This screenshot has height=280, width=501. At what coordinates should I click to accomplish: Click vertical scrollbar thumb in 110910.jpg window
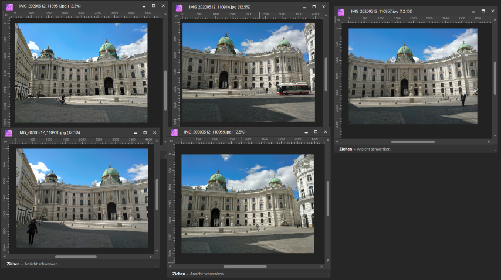157,194
